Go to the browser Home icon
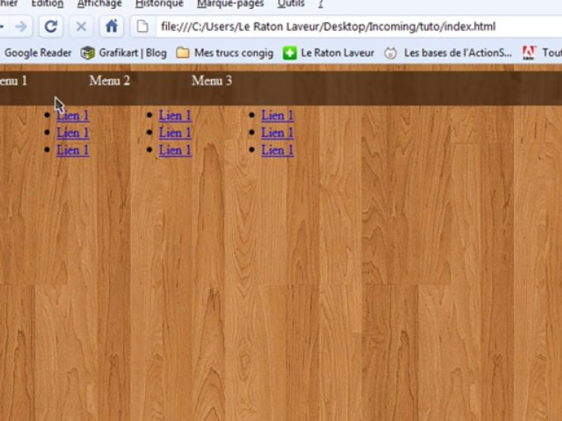 (112, 27)
